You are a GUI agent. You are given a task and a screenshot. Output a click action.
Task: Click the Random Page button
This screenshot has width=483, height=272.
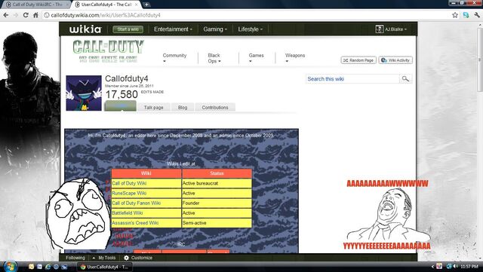[x=358, y=60]
